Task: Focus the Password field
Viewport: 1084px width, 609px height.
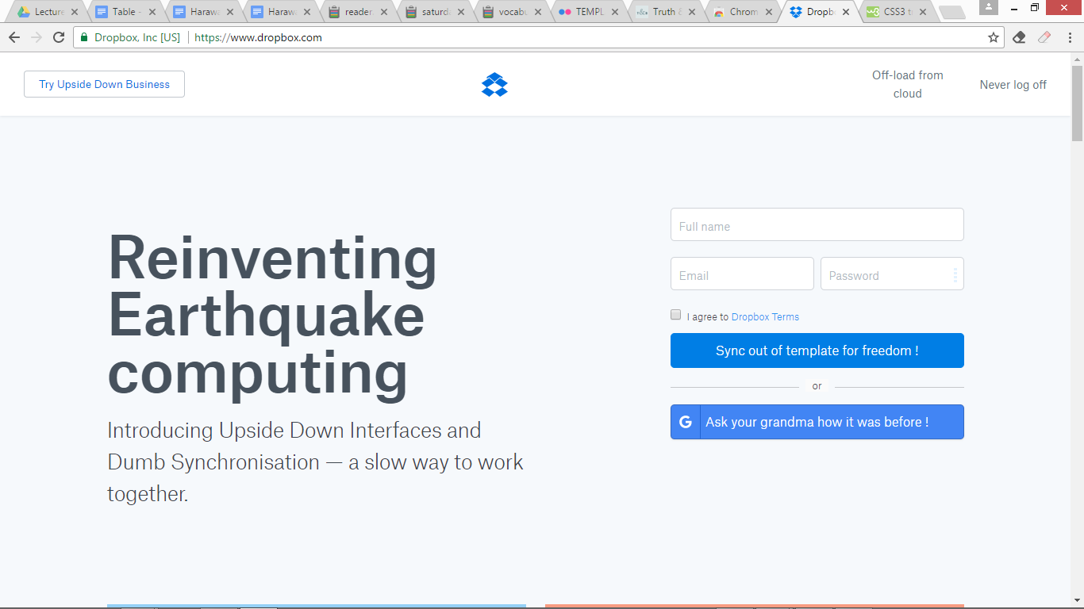Action: pyautogui.click(x=892, y=274)
